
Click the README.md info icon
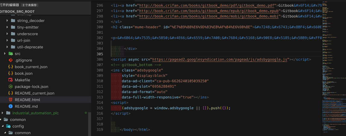[x=10, y=106]
